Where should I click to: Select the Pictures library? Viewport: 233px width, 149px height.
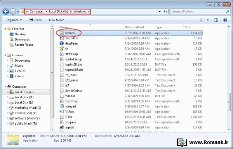(17, 71)
